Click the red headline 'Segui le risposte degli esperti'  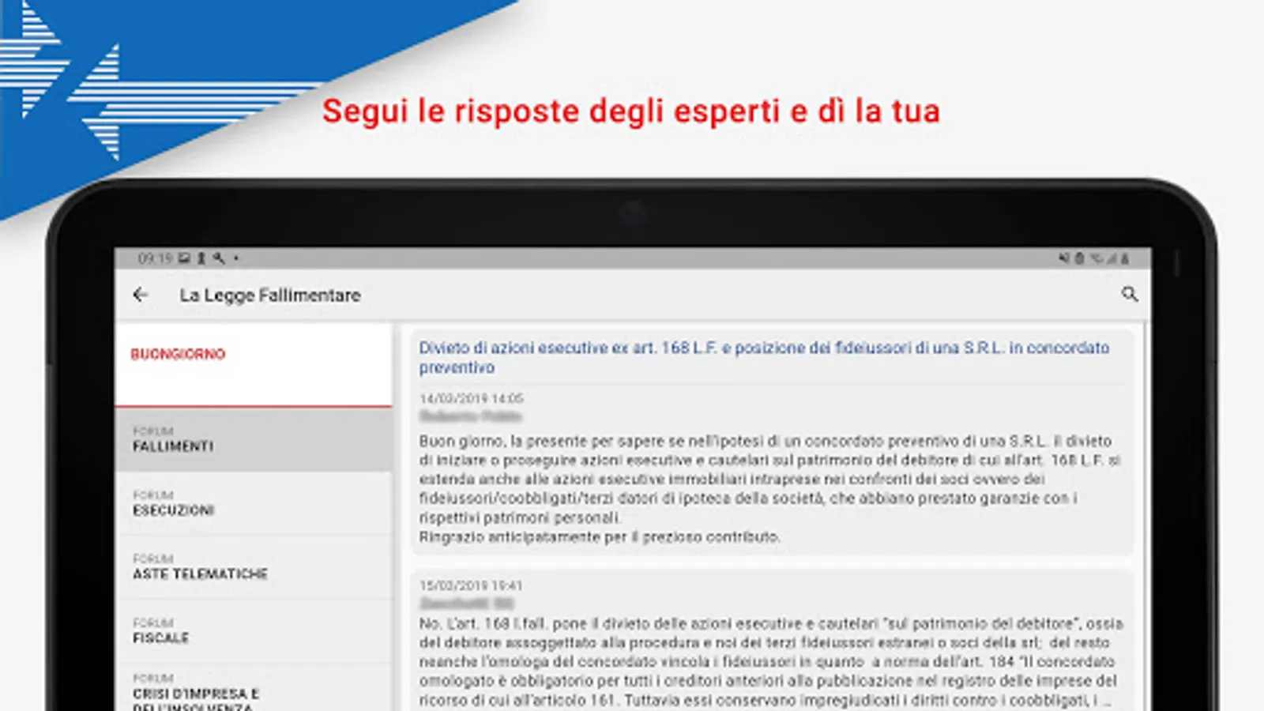[631, 111]
